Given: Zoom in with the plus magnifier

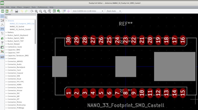Looking at the screenshot, I should [36, 11].
